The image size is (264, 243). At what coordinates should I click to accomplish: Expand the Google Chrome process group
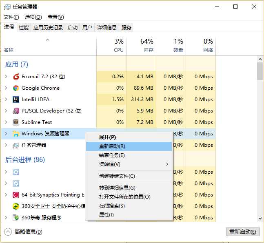(x=6, y=88)
